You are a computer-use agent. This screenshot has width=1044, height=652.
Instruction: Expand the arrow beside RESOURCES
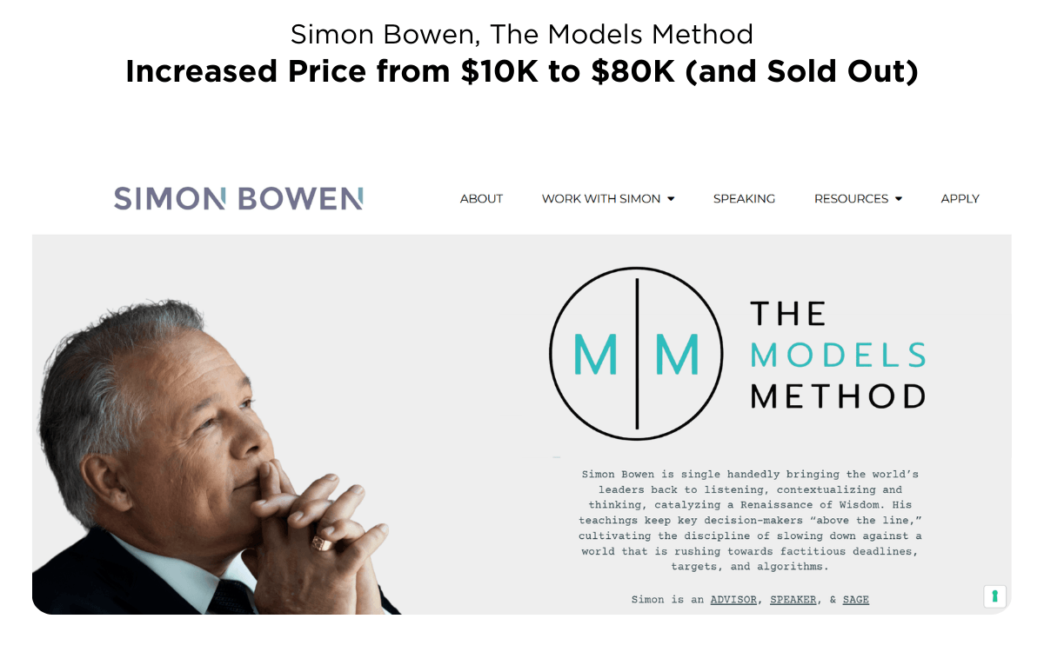tap(899, 199)
